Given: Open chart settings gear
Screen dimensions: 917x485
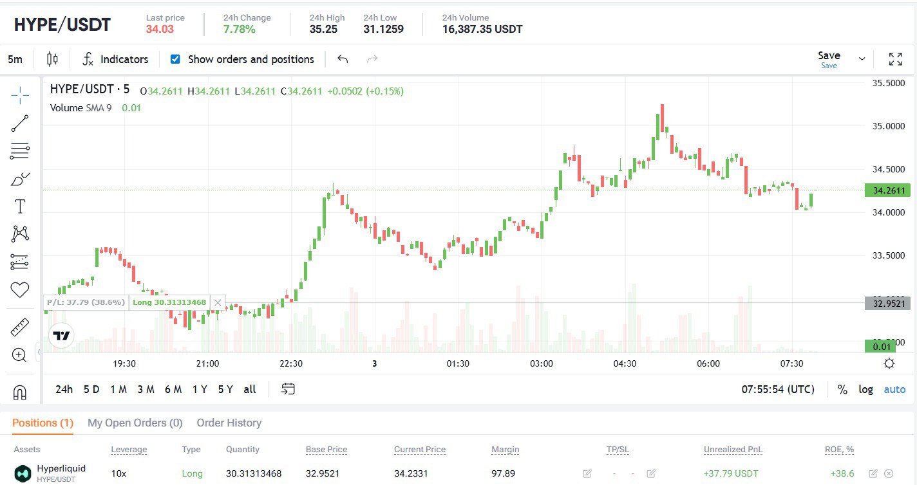Looking at the screenshot, I should pos(889,363).
